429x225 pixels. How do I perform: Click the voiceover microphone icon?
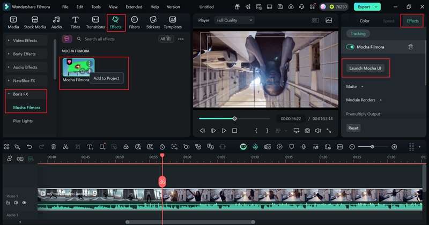[304, 147]
